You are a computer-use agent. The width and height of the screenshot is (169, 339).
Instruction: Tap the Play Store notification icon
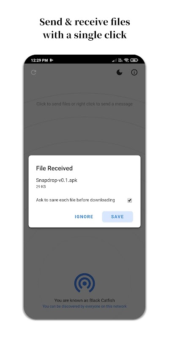point(52,60)
